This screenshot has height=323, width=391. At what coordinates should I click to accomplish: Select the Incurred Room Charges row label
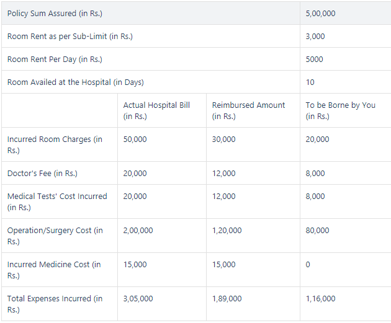tap(55, 144)
